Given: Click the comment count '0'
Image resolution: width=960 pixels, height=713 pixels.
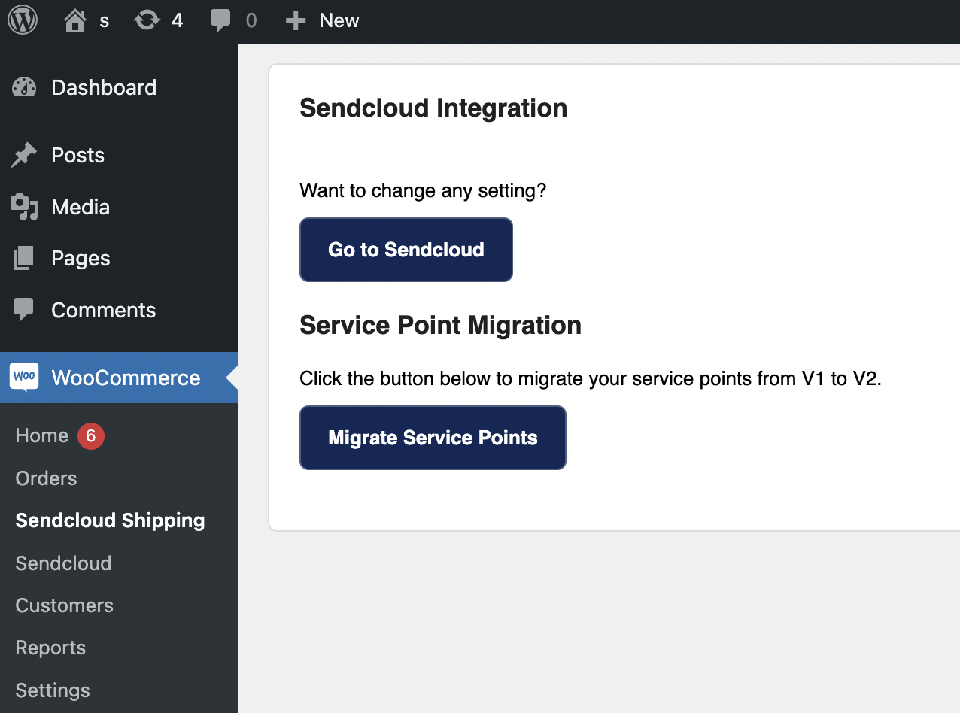Looking at the screenshot, I should [x=251, y=20].
